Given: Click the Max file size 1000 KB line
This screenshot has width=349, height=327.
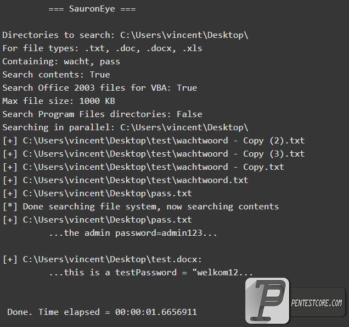Looking at the screenshot, I should [x=59, y=101].
